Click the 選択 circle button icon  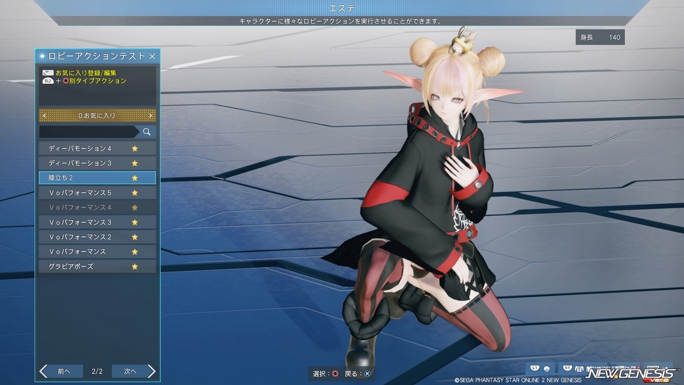(x=335, y=374)
